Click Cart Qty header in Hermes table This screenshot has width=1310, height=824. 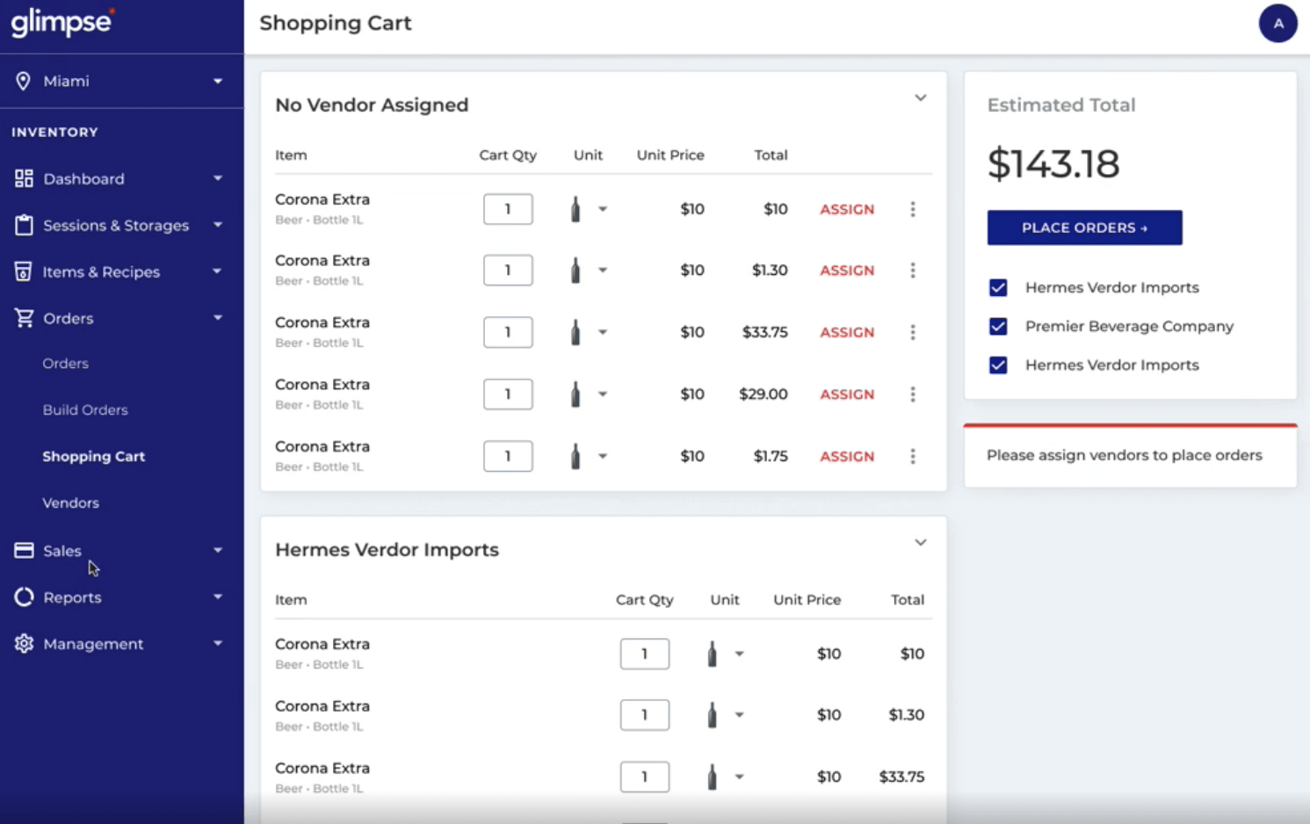point(645,600)
